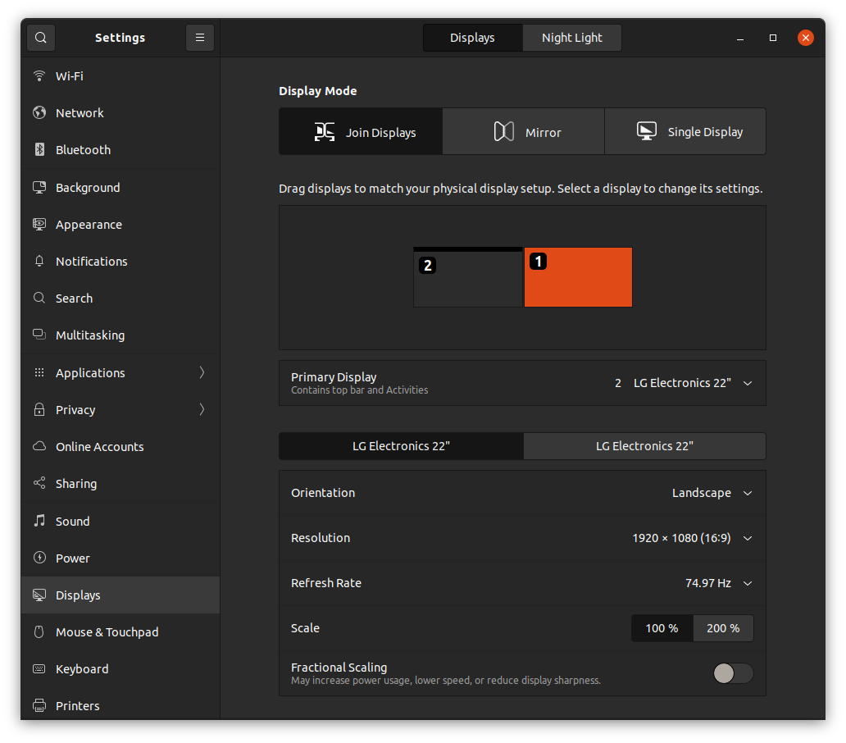Disable Fractional Scaling toggle
This screenshot has width=846, height=743.
732,672
